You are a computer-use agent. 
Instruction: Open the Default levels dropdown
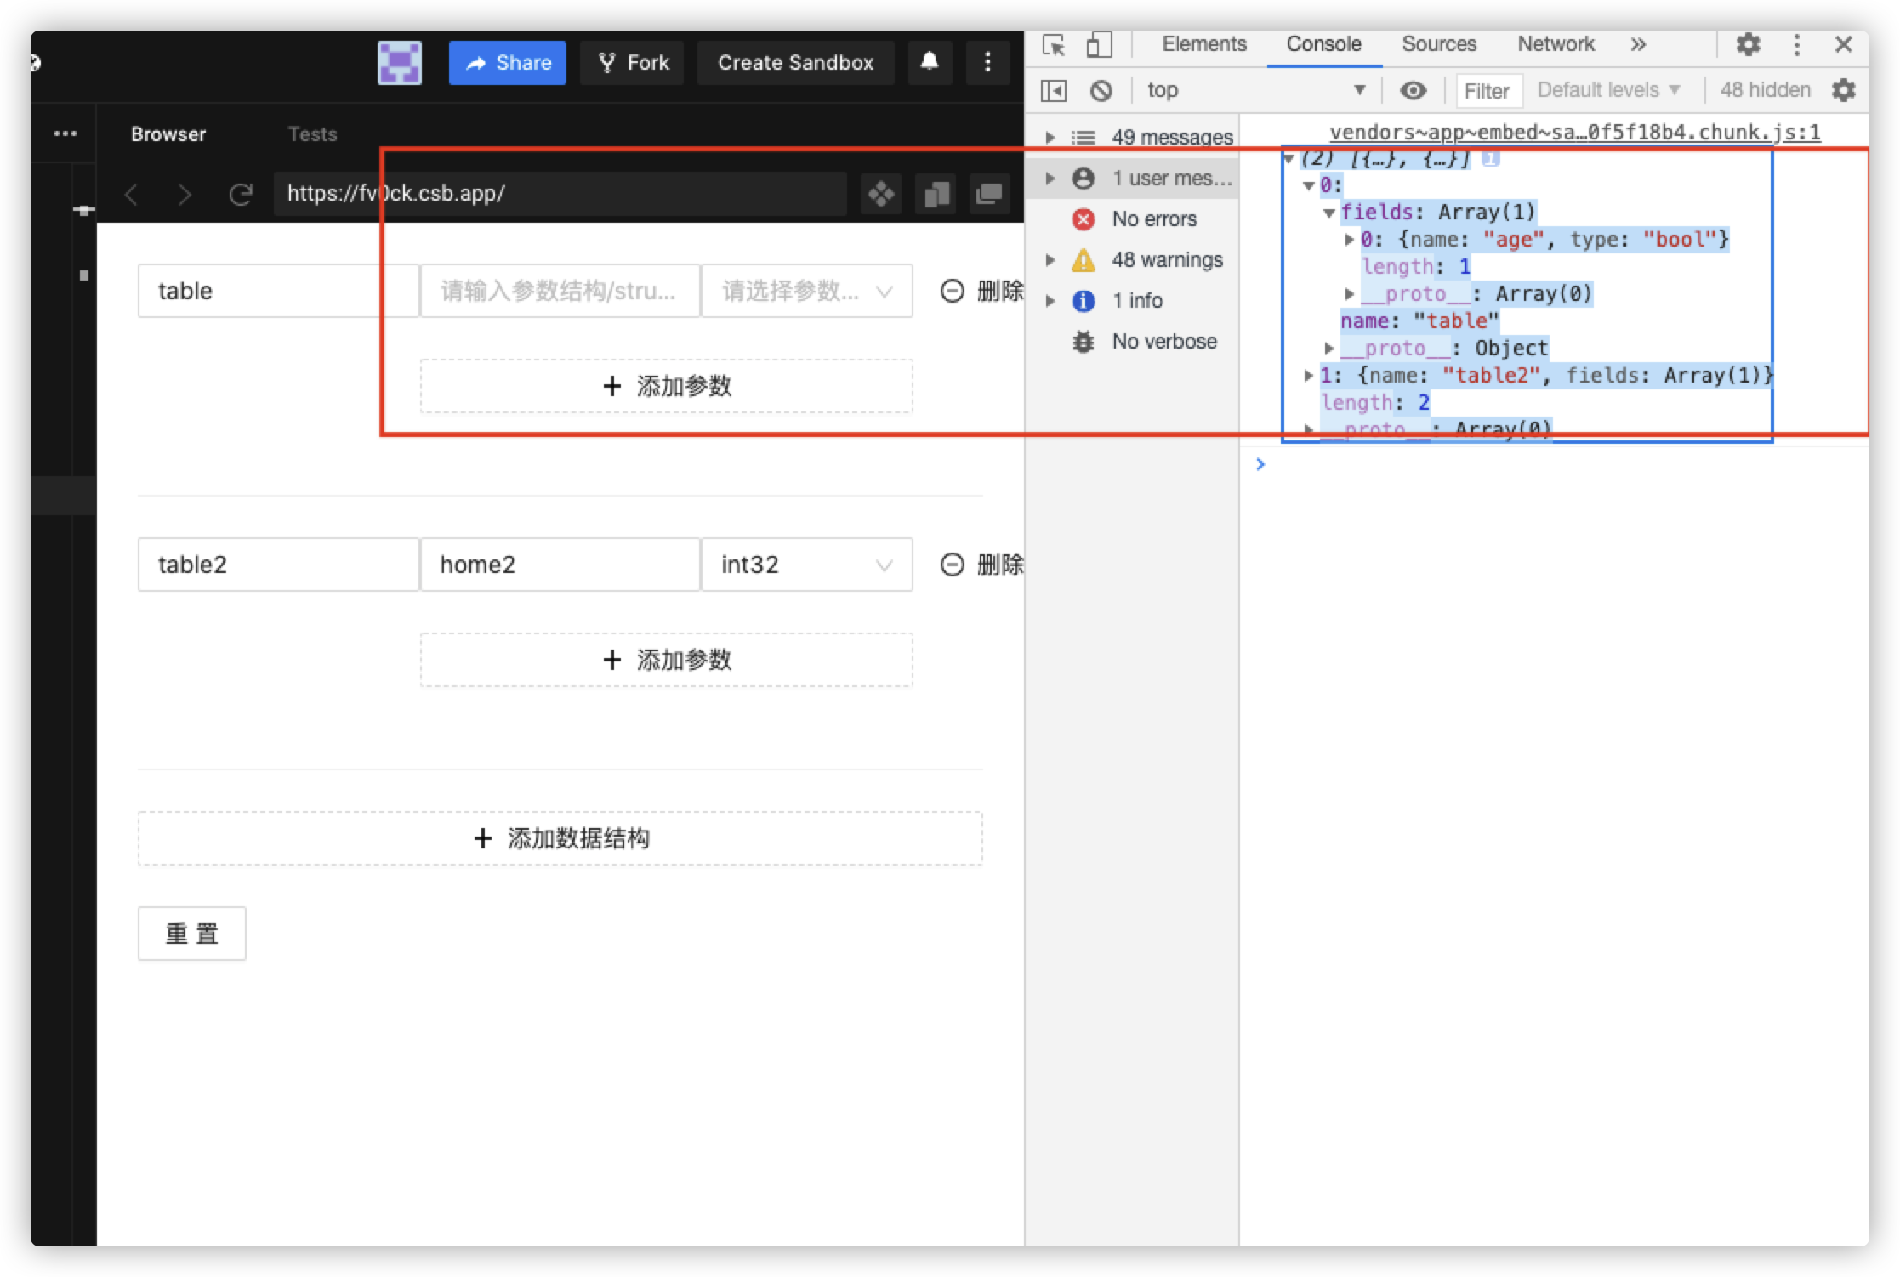[1607, 90]
